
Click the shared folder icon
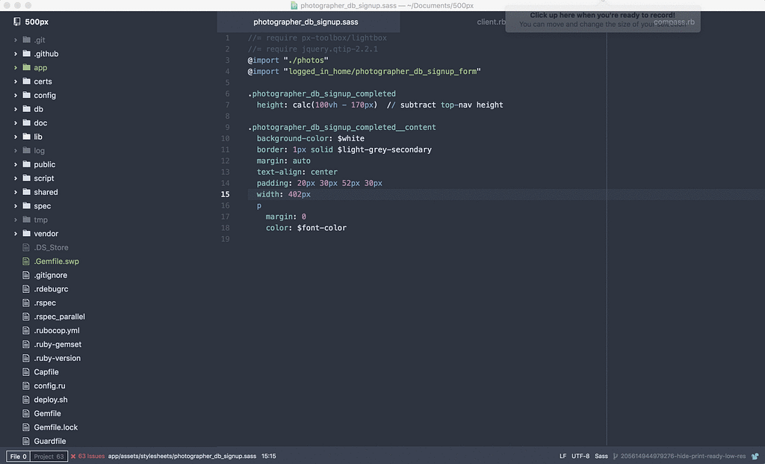click(26, 192)
